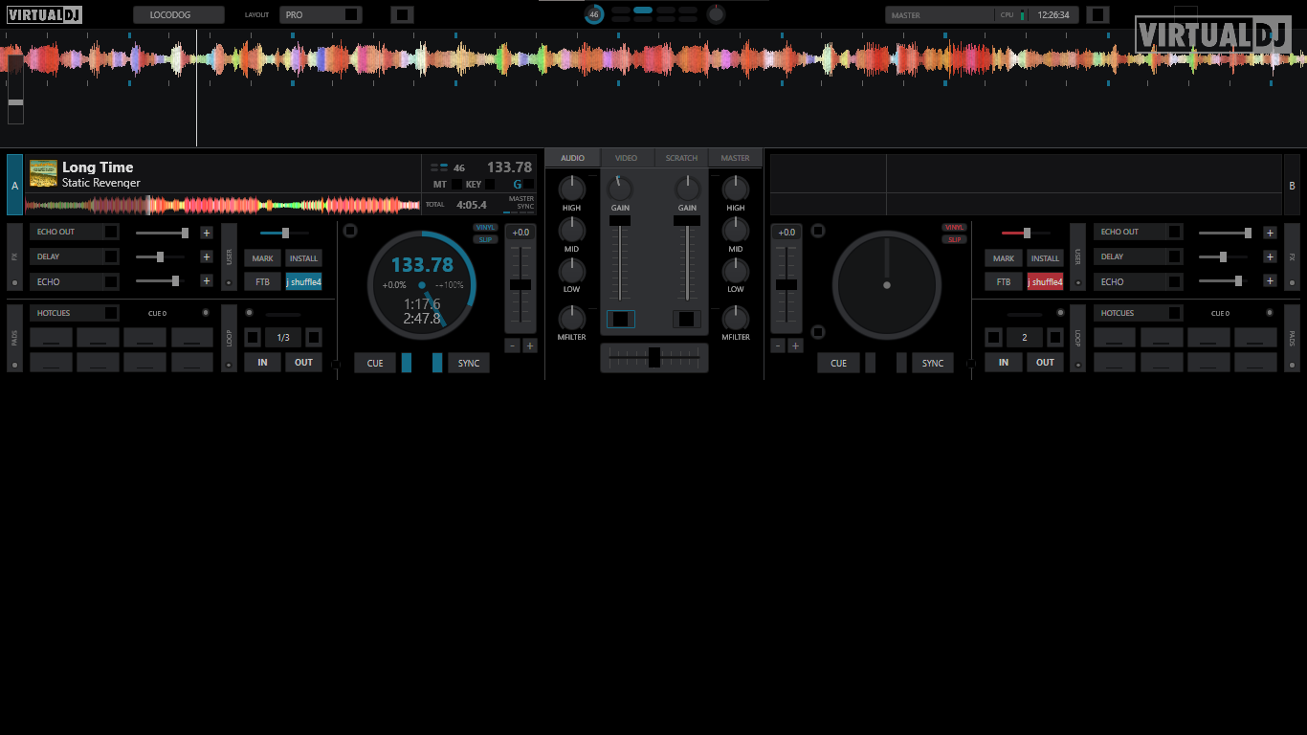1307x735 pixels.
Task: Click deck A pitch fader
Action: pyautogui.click(x=521, y=284)
